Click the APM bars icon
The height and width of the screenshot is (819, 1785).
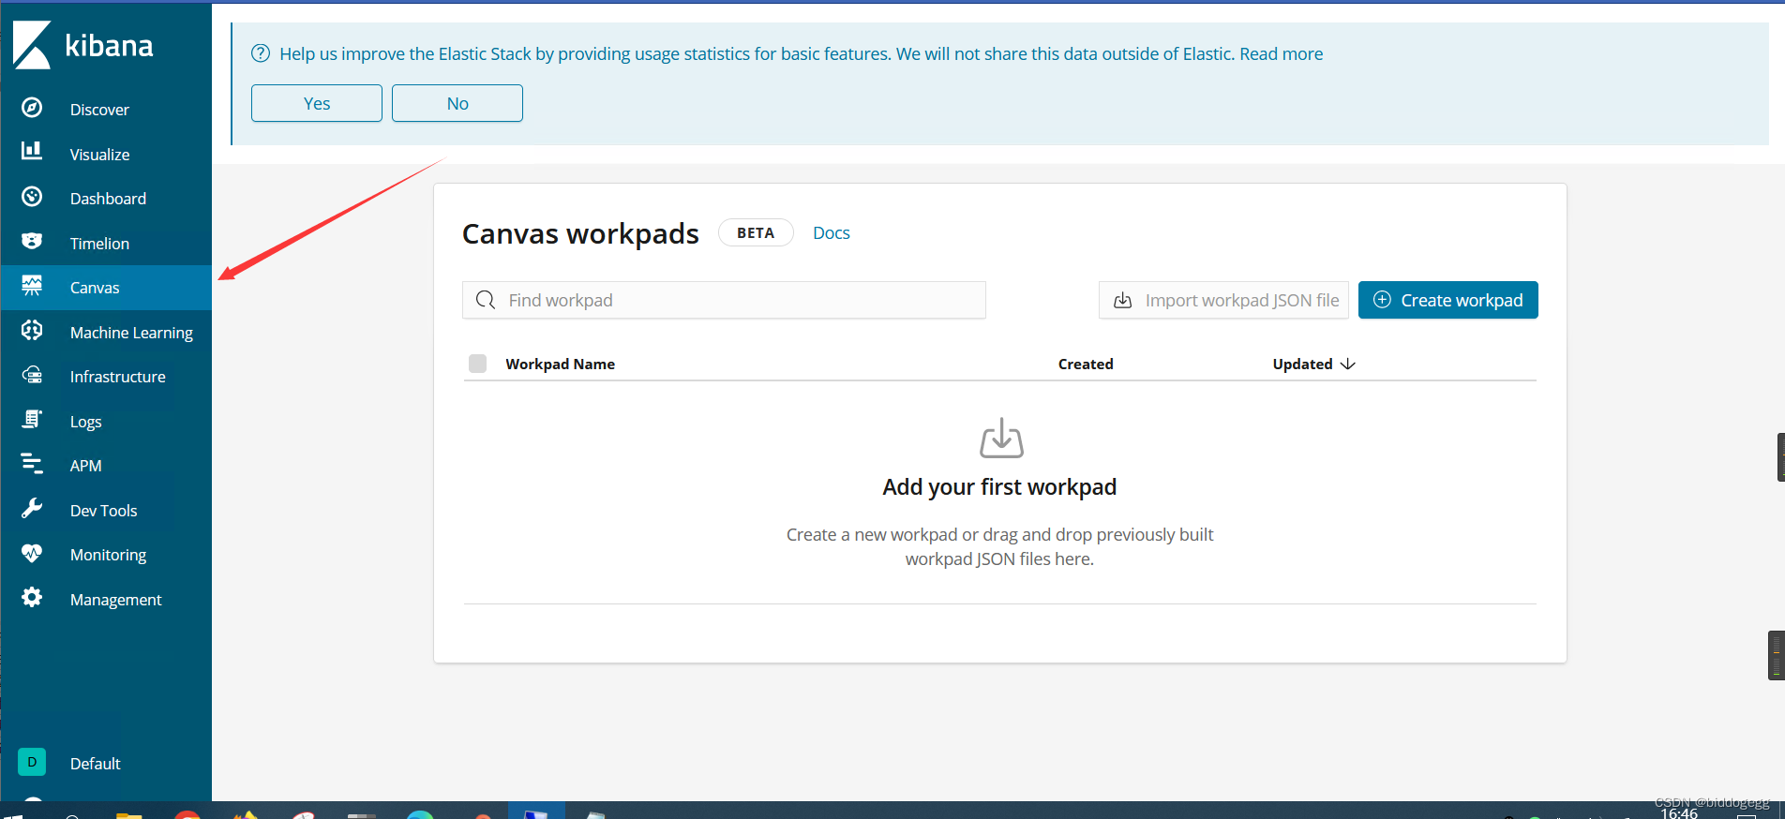click(32, 463)
